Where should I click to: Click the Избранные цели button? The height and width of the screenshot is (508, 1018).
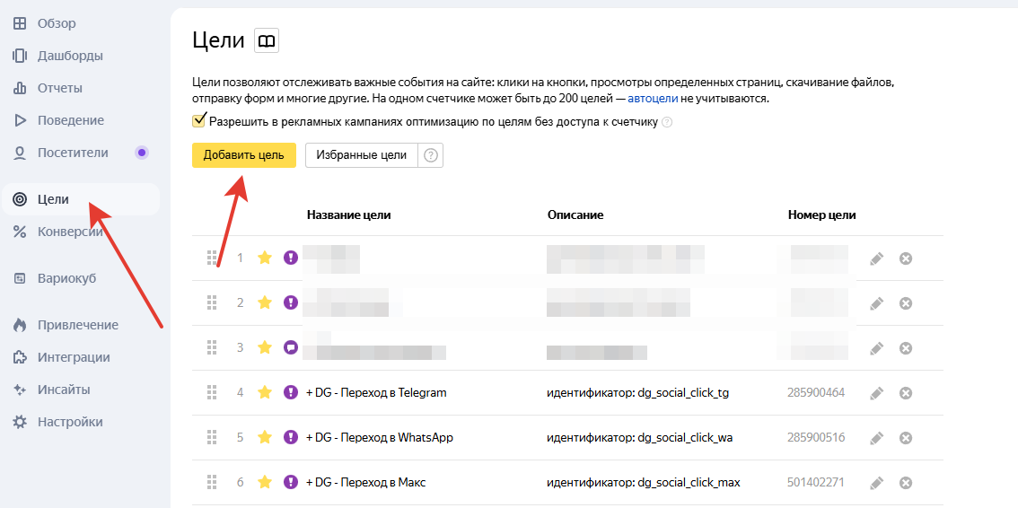(x=361, y=155)
